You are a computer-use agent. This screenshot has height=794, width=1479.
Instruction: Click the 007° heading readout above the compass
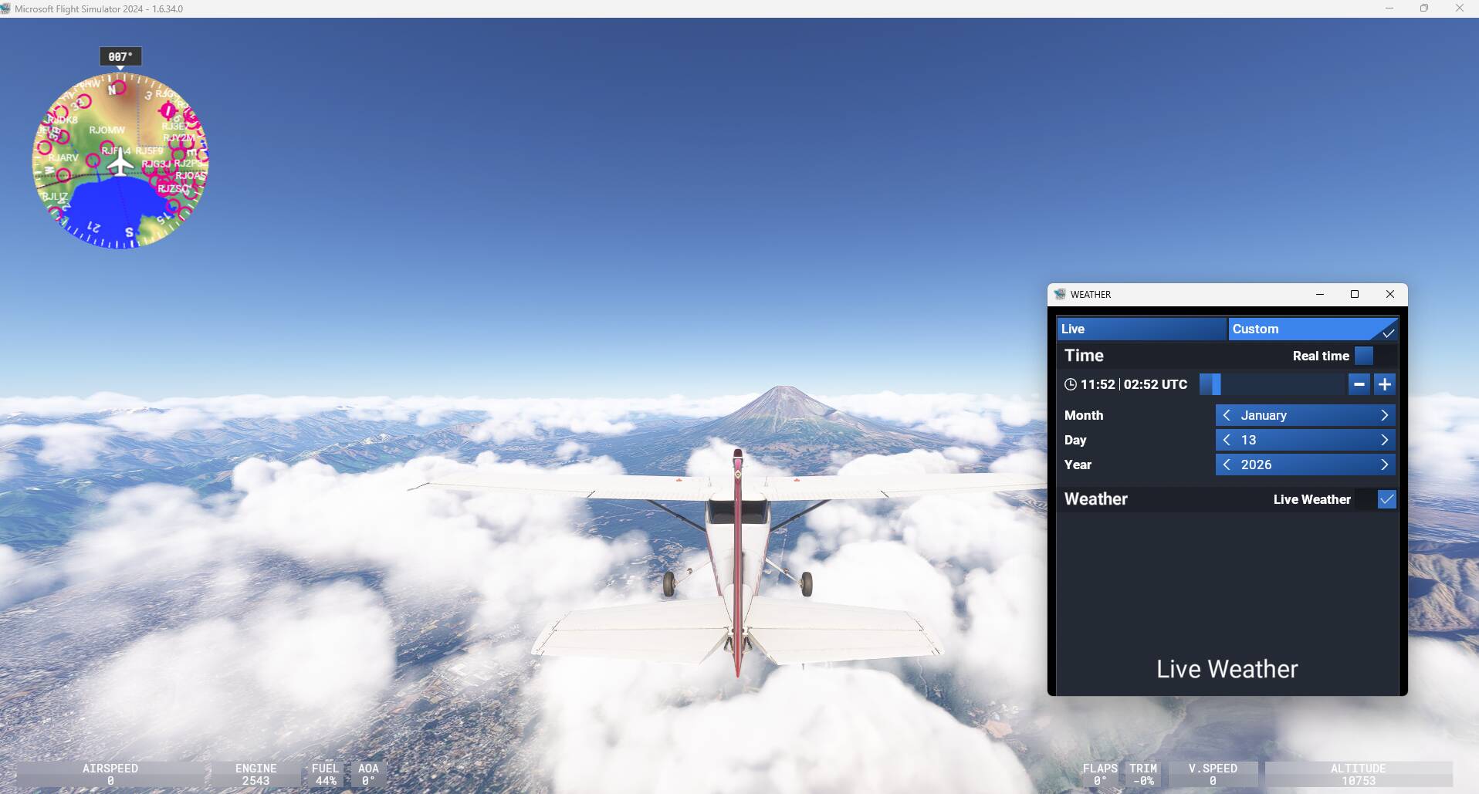click(120, 56)
